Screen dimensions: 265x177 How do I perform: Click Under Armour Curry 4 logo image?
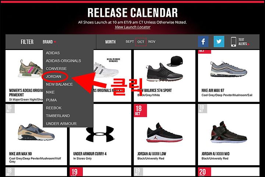coord(100,134)
